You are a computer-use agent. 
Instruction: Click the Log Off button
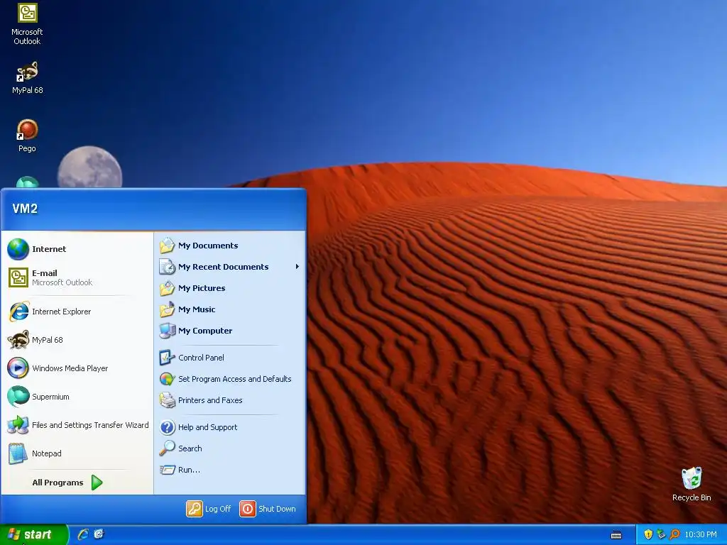point(209,509)
